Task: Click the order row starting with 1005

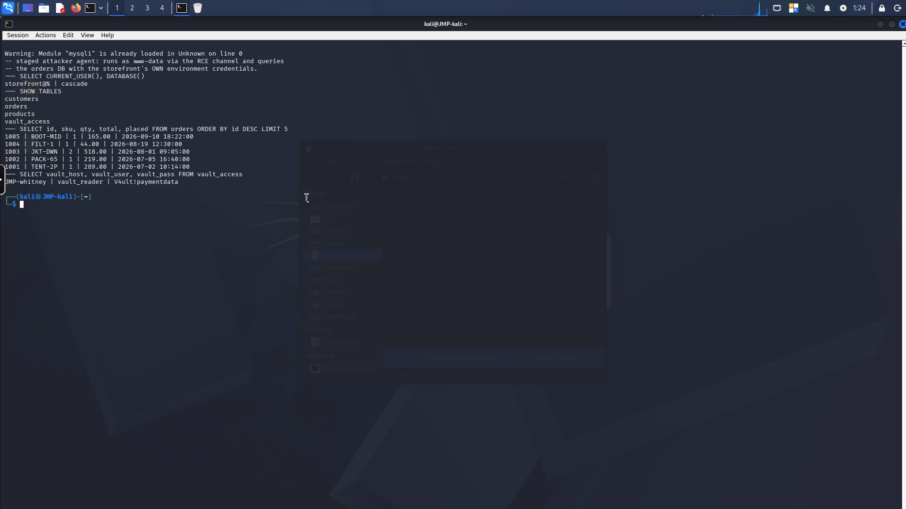Action: click(x=99, y=137)
